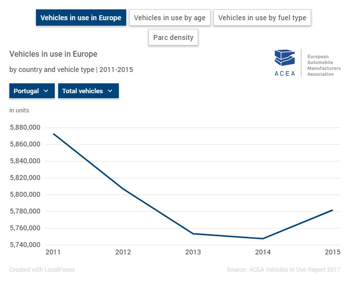Click the 2011 x-axis label

tap(53, 252)
